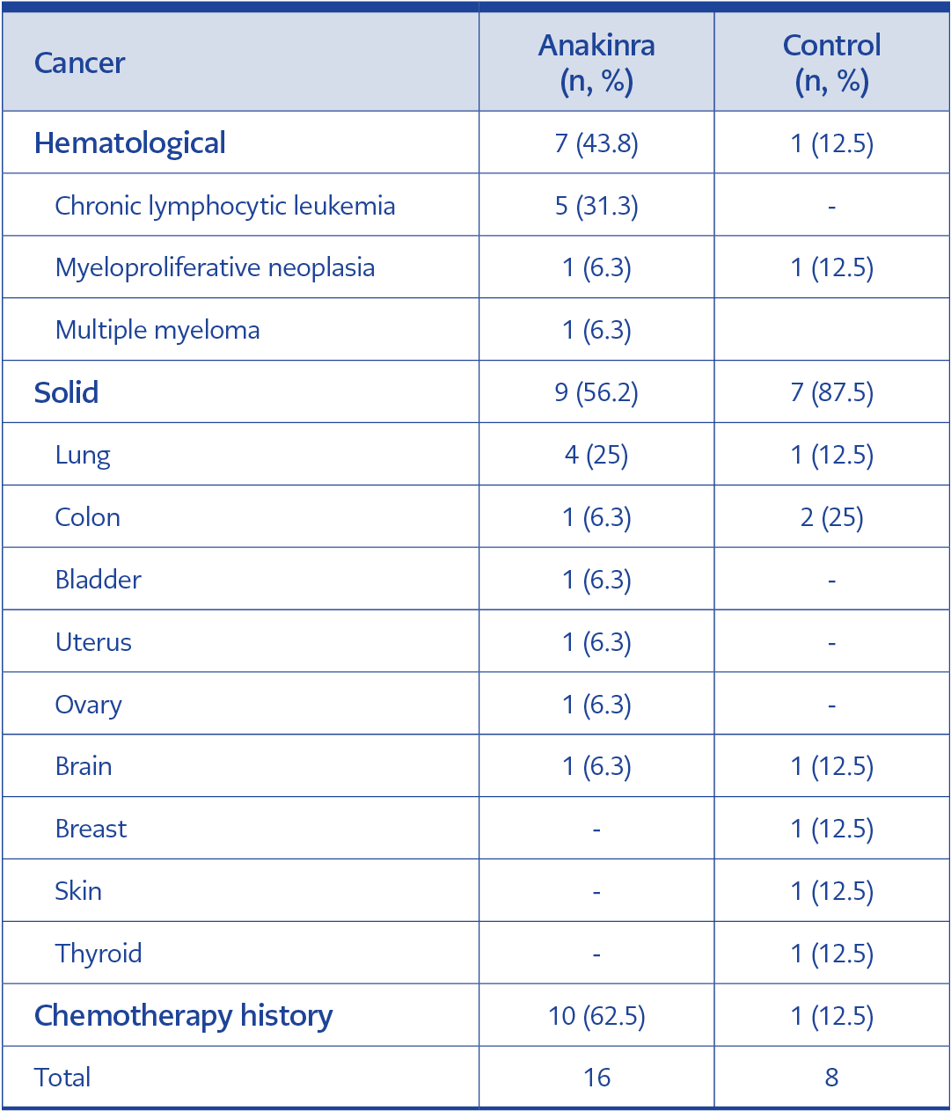Click the Skin row label
This screenshot has width=951, height=1111.
coord(78,891)
